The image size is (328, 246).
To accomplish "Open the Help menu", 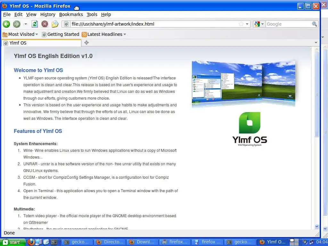I will pyautogui.click(x=106, y=14).
